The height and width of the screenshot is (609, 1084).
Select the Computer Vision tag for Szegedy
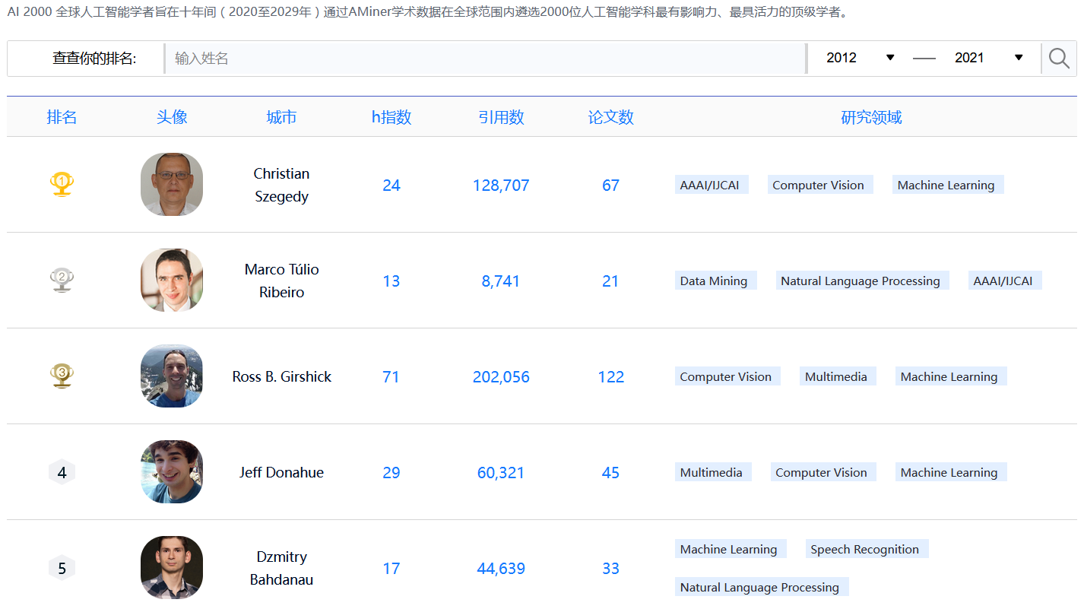pos(819,184)
